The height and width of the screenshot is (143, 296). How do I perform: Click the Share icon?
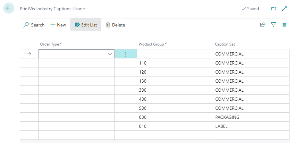tap(263, 25)
